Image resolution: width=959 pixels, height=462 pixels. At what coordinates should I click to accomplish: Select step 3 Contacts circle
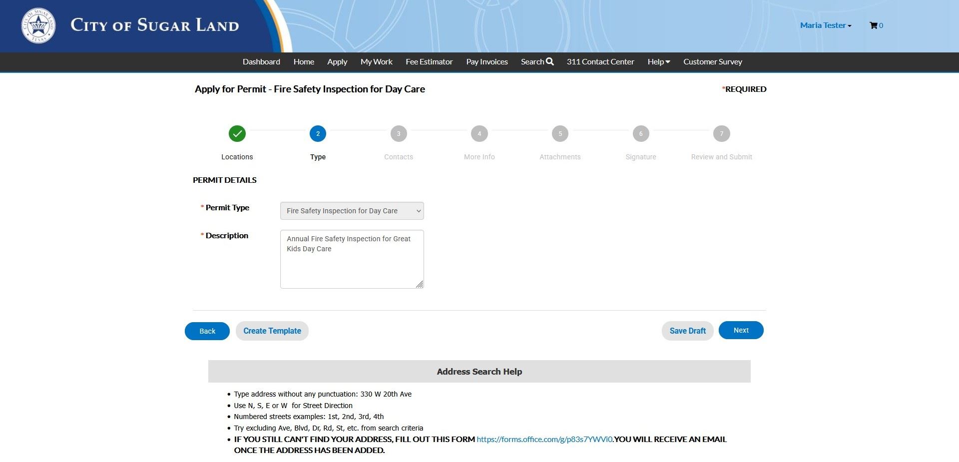tap(398, 133)
